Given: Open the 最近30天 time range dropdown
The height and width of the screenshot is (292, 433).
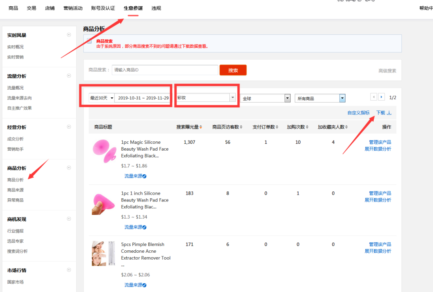Looking at the screenshot, I should (x=101, y=98).
